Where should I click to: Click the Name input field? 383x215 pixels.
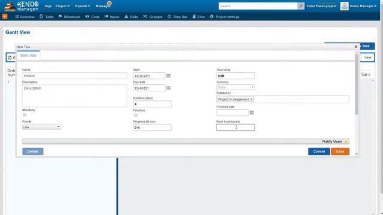(74, 76)
